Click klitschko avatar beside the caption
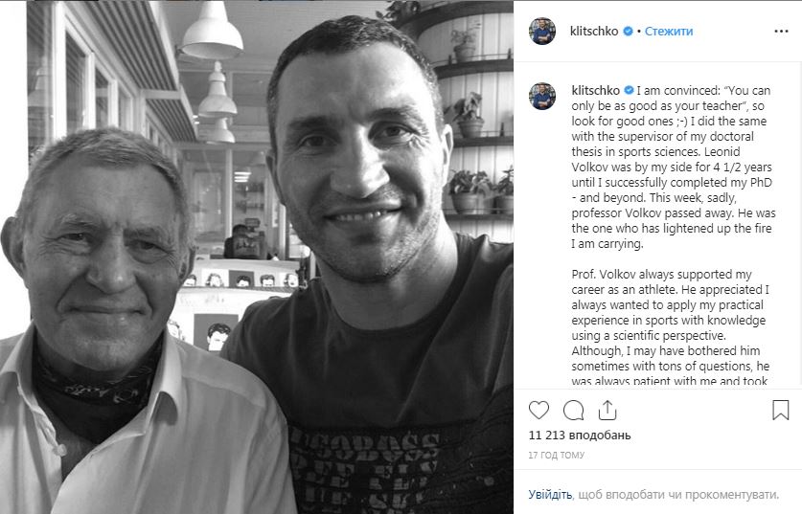Screen dimensions: 802x514 [542, 96]
